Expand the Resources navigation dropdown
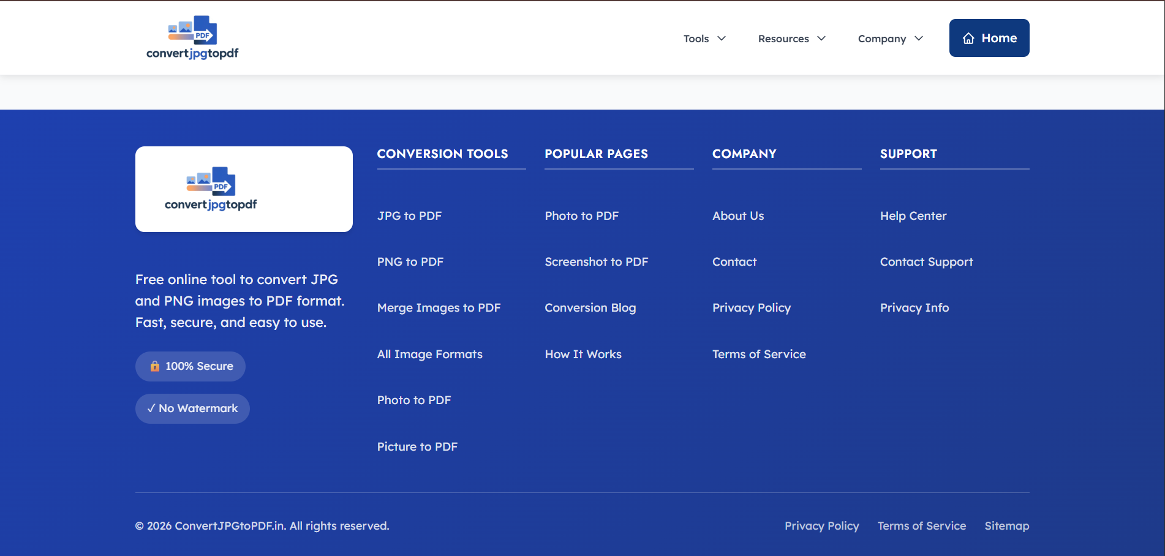1165x556 pixels. point(791,38)
